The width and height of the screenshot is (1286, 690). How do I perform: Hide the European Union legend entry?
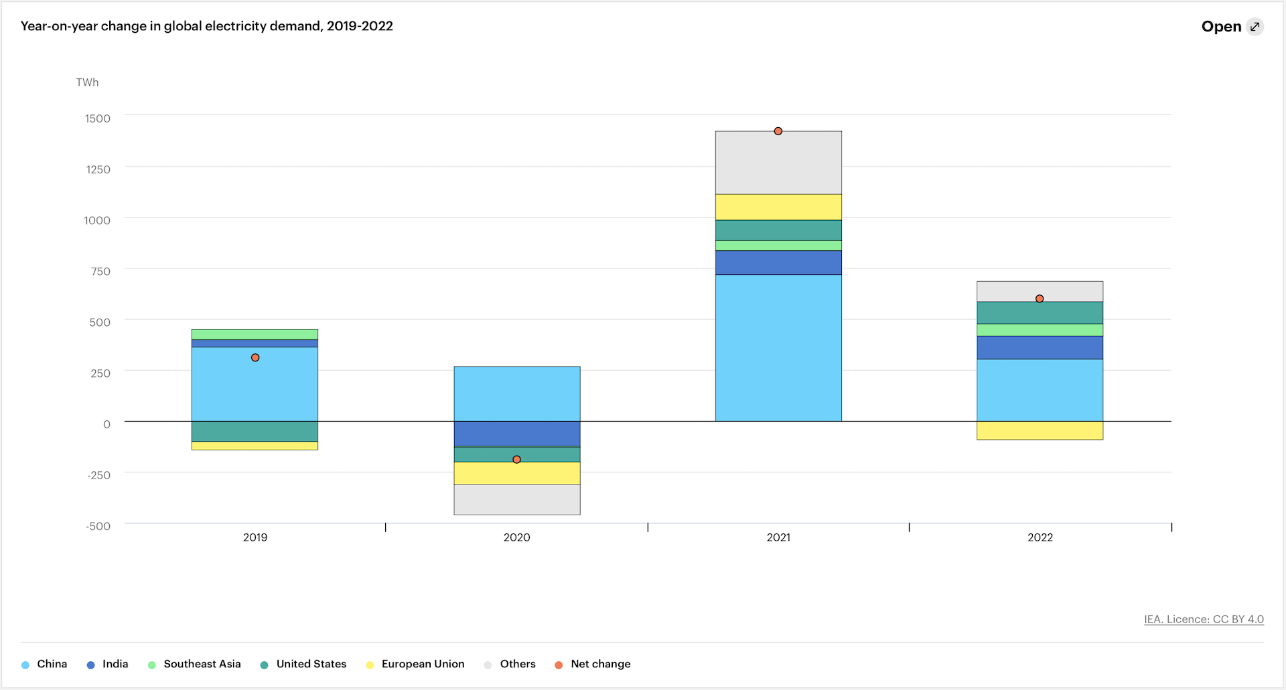coord(415,664)
